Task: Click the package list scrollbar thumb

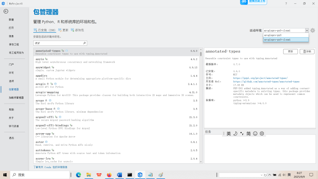Action: tap(201, 54)
